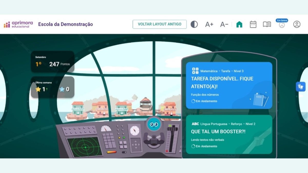Click the ABC Língua Portuguesa icon
The width and height of the screenshot is (308, 173).
click(x=195, y=124)
